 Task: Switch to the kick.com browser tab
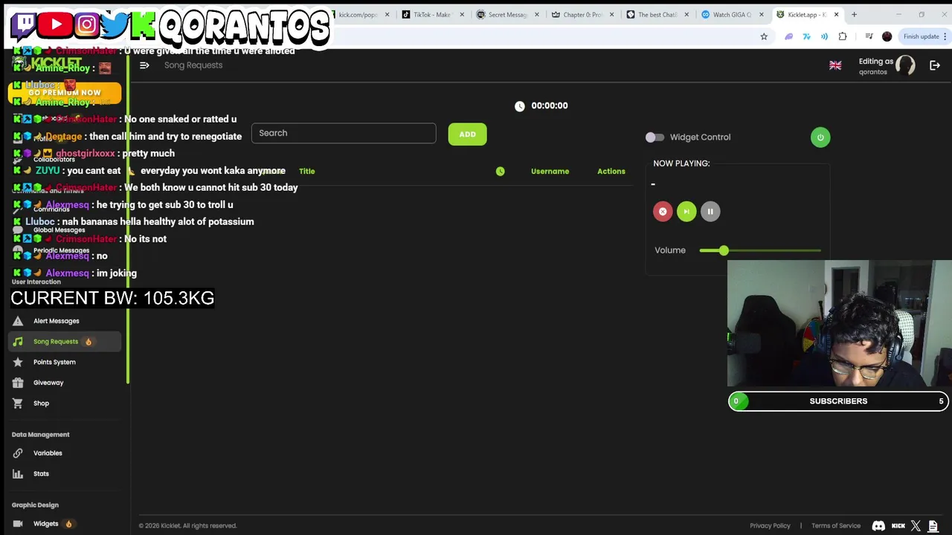(x=361, y=15)
